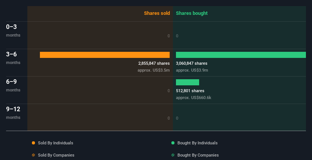Viewport: 312px width, 160px height.
Task: Select the orange 3–6 months shares sold bar
Action: point(105,55)
